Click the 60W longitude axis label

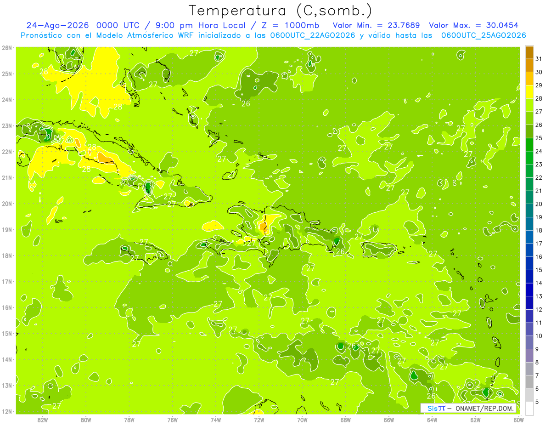click(518, 420)
